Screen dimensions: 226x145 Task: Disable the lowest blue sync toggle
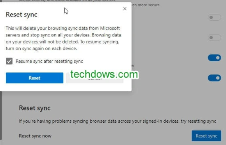[x=214, y=78]
